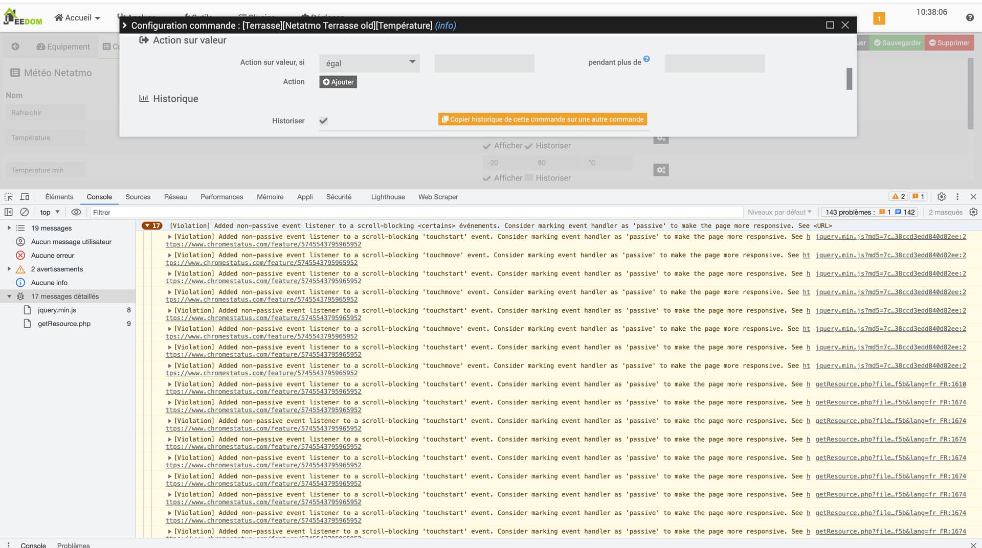982x548 pixels.
Task: Open DevTools more options menu
Action: pos(957,197)
